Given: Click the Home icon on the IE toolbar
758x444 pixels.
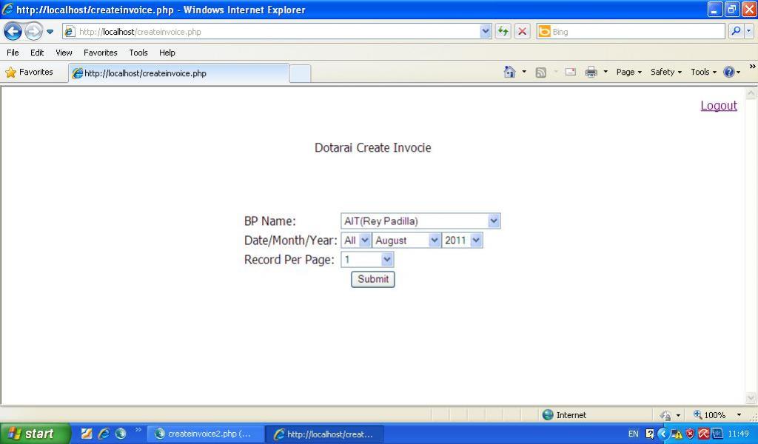Looking at the screenshot, I should coord(510,72).
